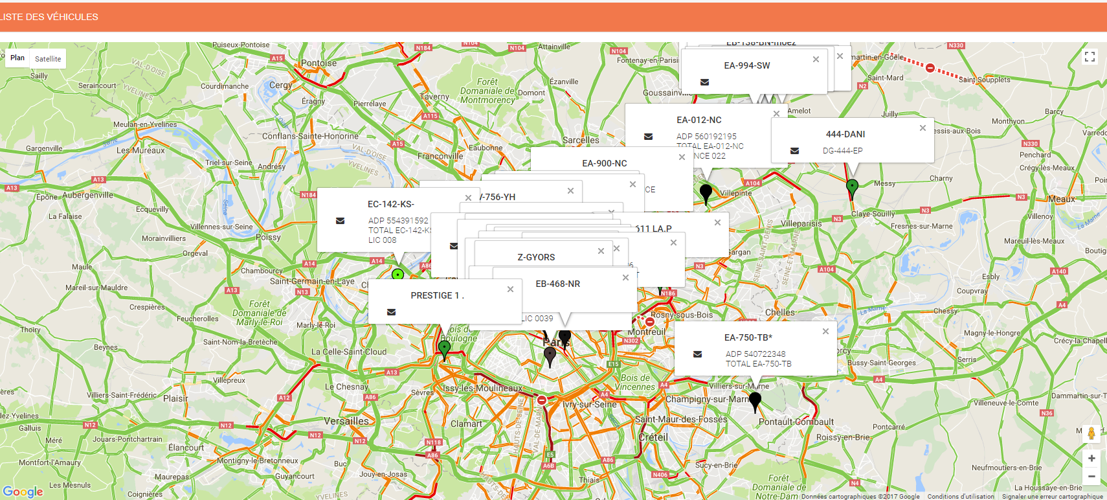Viewport: 1107px width, 500px height.
Task: Click envelope icon in 444-DANI popup
Action: (x=794, y=151)
